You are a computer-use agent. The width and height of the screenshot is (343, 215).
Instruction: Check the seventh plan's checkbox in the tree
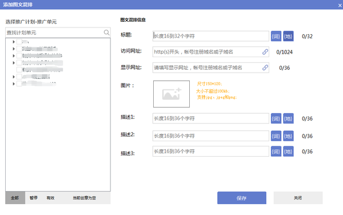19,83
